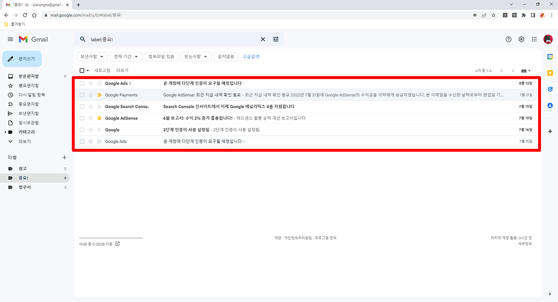Click in the label:중요! search field
The image size is (558, 302).
tap(173, 39)
